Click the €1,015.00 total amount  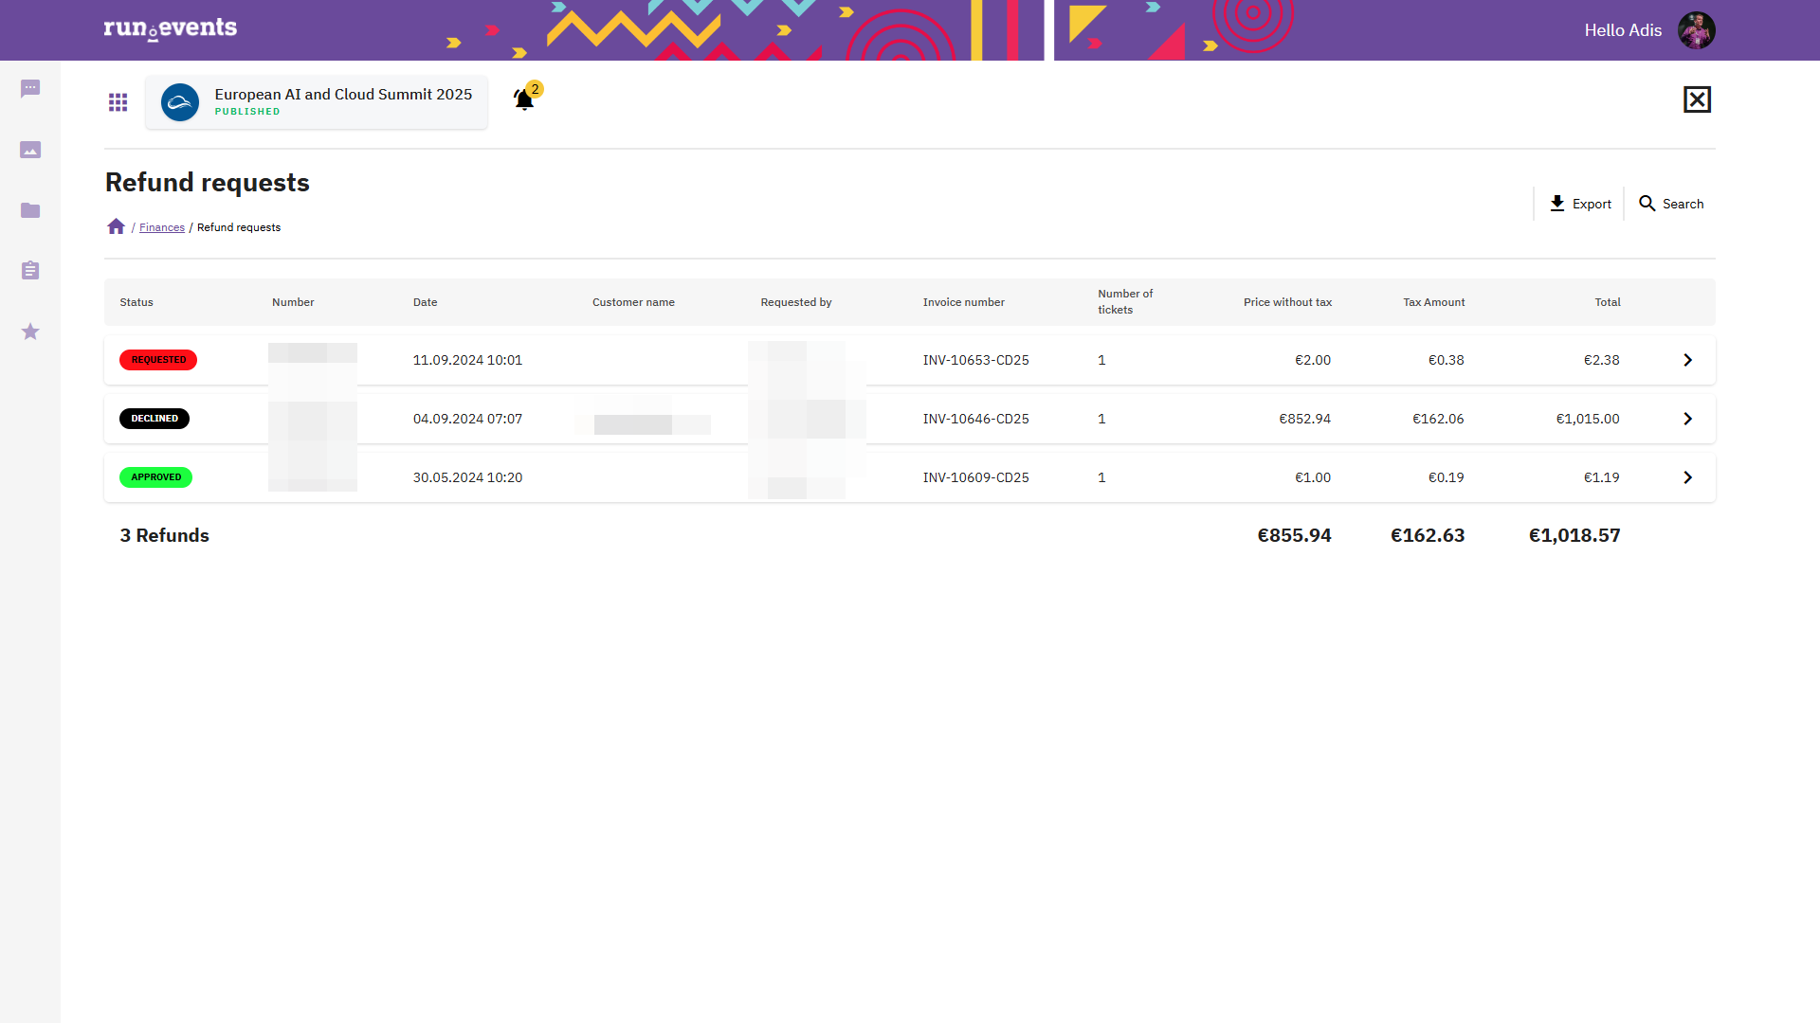click(1588, 419)
